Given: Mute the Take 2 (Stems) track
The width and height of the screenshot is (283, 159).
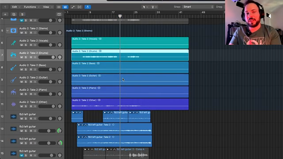Looking at the screenshot, I should click(22, 33).
